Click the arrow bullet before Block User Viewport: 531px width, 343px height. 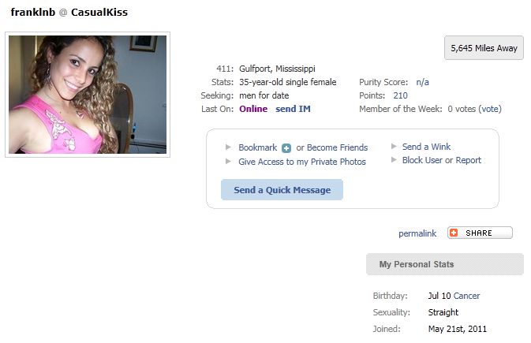pyautogui.click(x=394, y=159)
